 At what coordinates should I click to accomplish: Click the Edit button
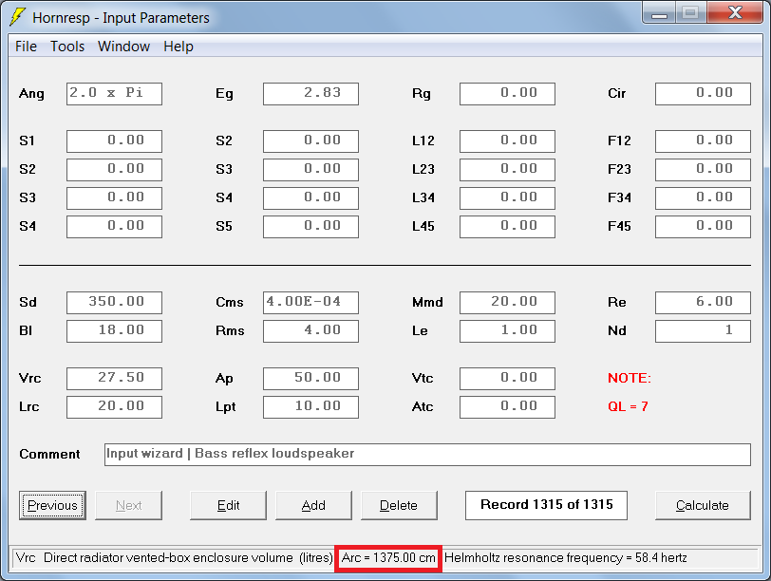coord(228,505)
